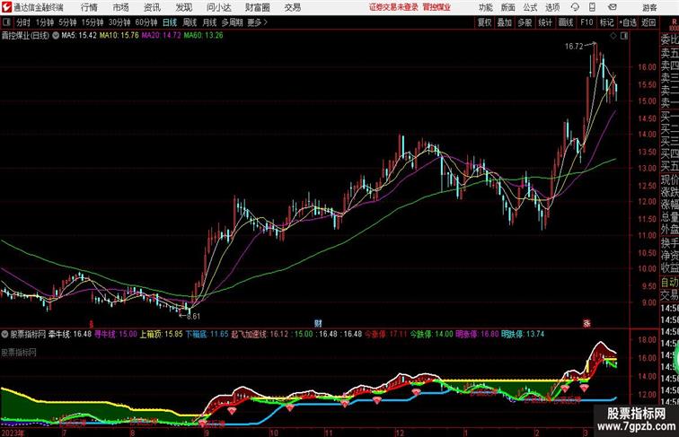The width and height of the screenshot is (679, 437).
Task: Click 证券交易未登录 login link
Action: pos(393,7)
